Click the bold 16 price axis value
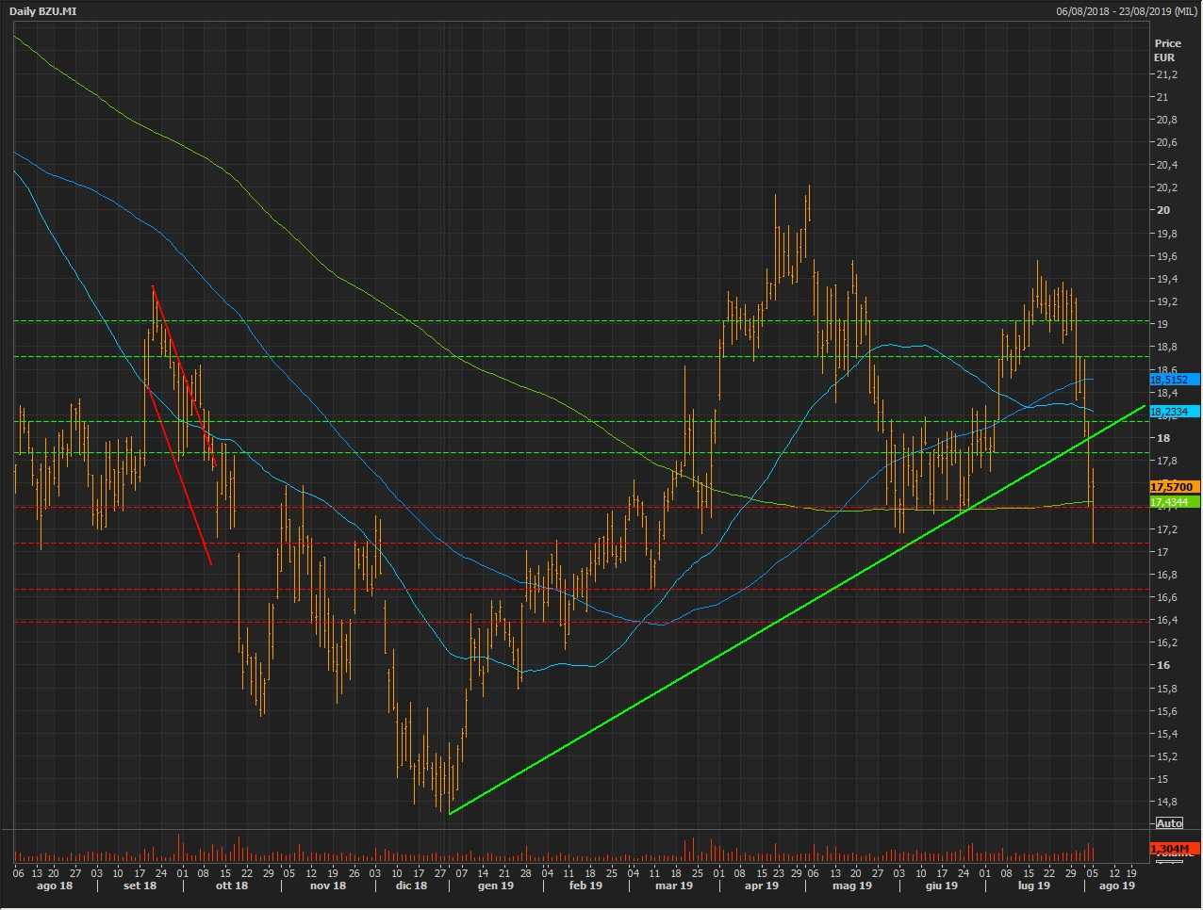 point(1163,665)
